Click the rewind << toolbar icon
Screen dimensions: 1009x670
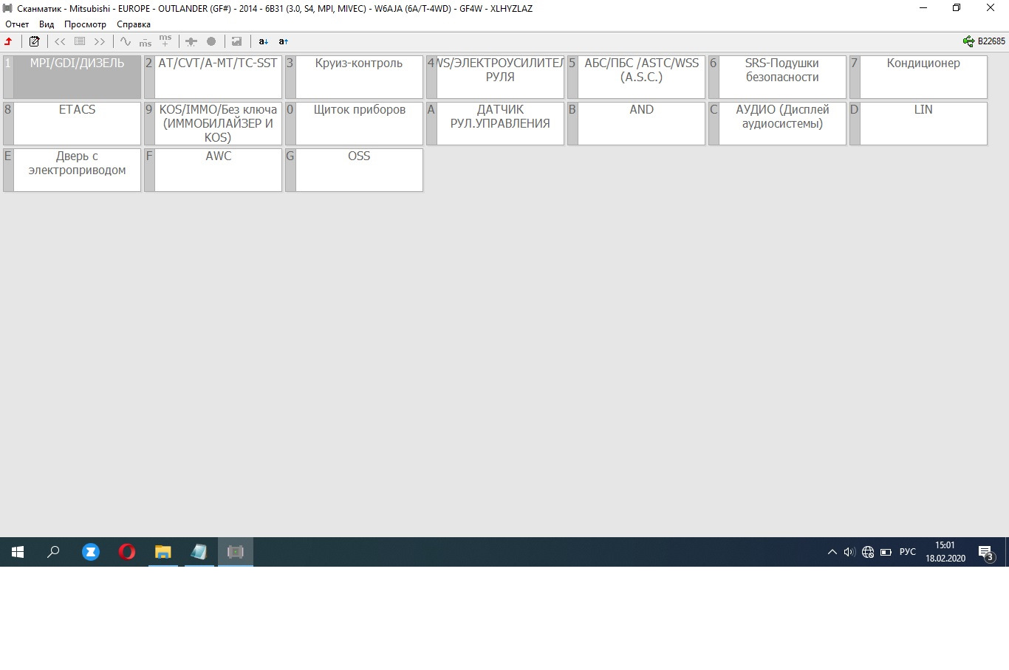60,41
